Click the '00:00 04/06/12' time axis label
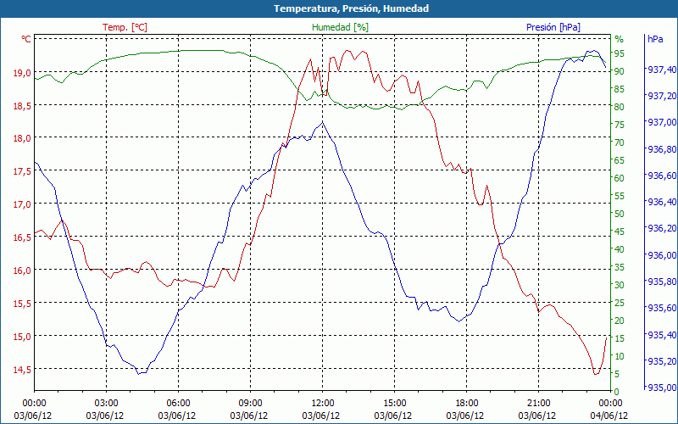This screenshot has height=424, width=678. pos(609,410)
